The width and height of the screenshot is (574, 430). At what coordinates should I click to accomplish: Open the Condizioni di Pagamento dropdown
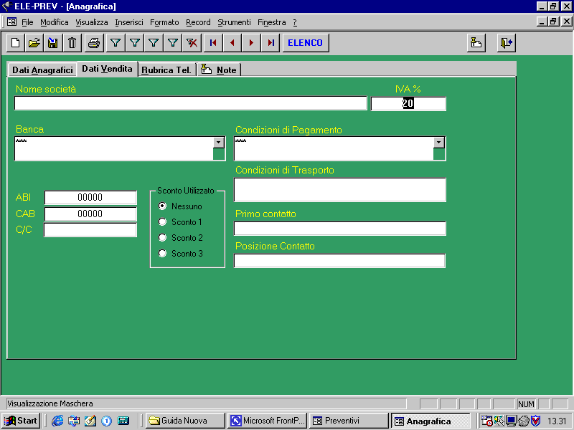point(439,143)
